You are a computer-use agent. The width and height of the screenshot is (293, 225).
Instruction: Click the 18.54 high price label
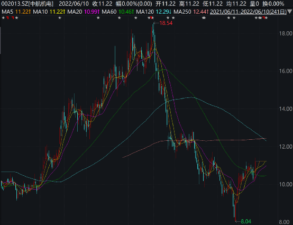(x=166, y=23)
